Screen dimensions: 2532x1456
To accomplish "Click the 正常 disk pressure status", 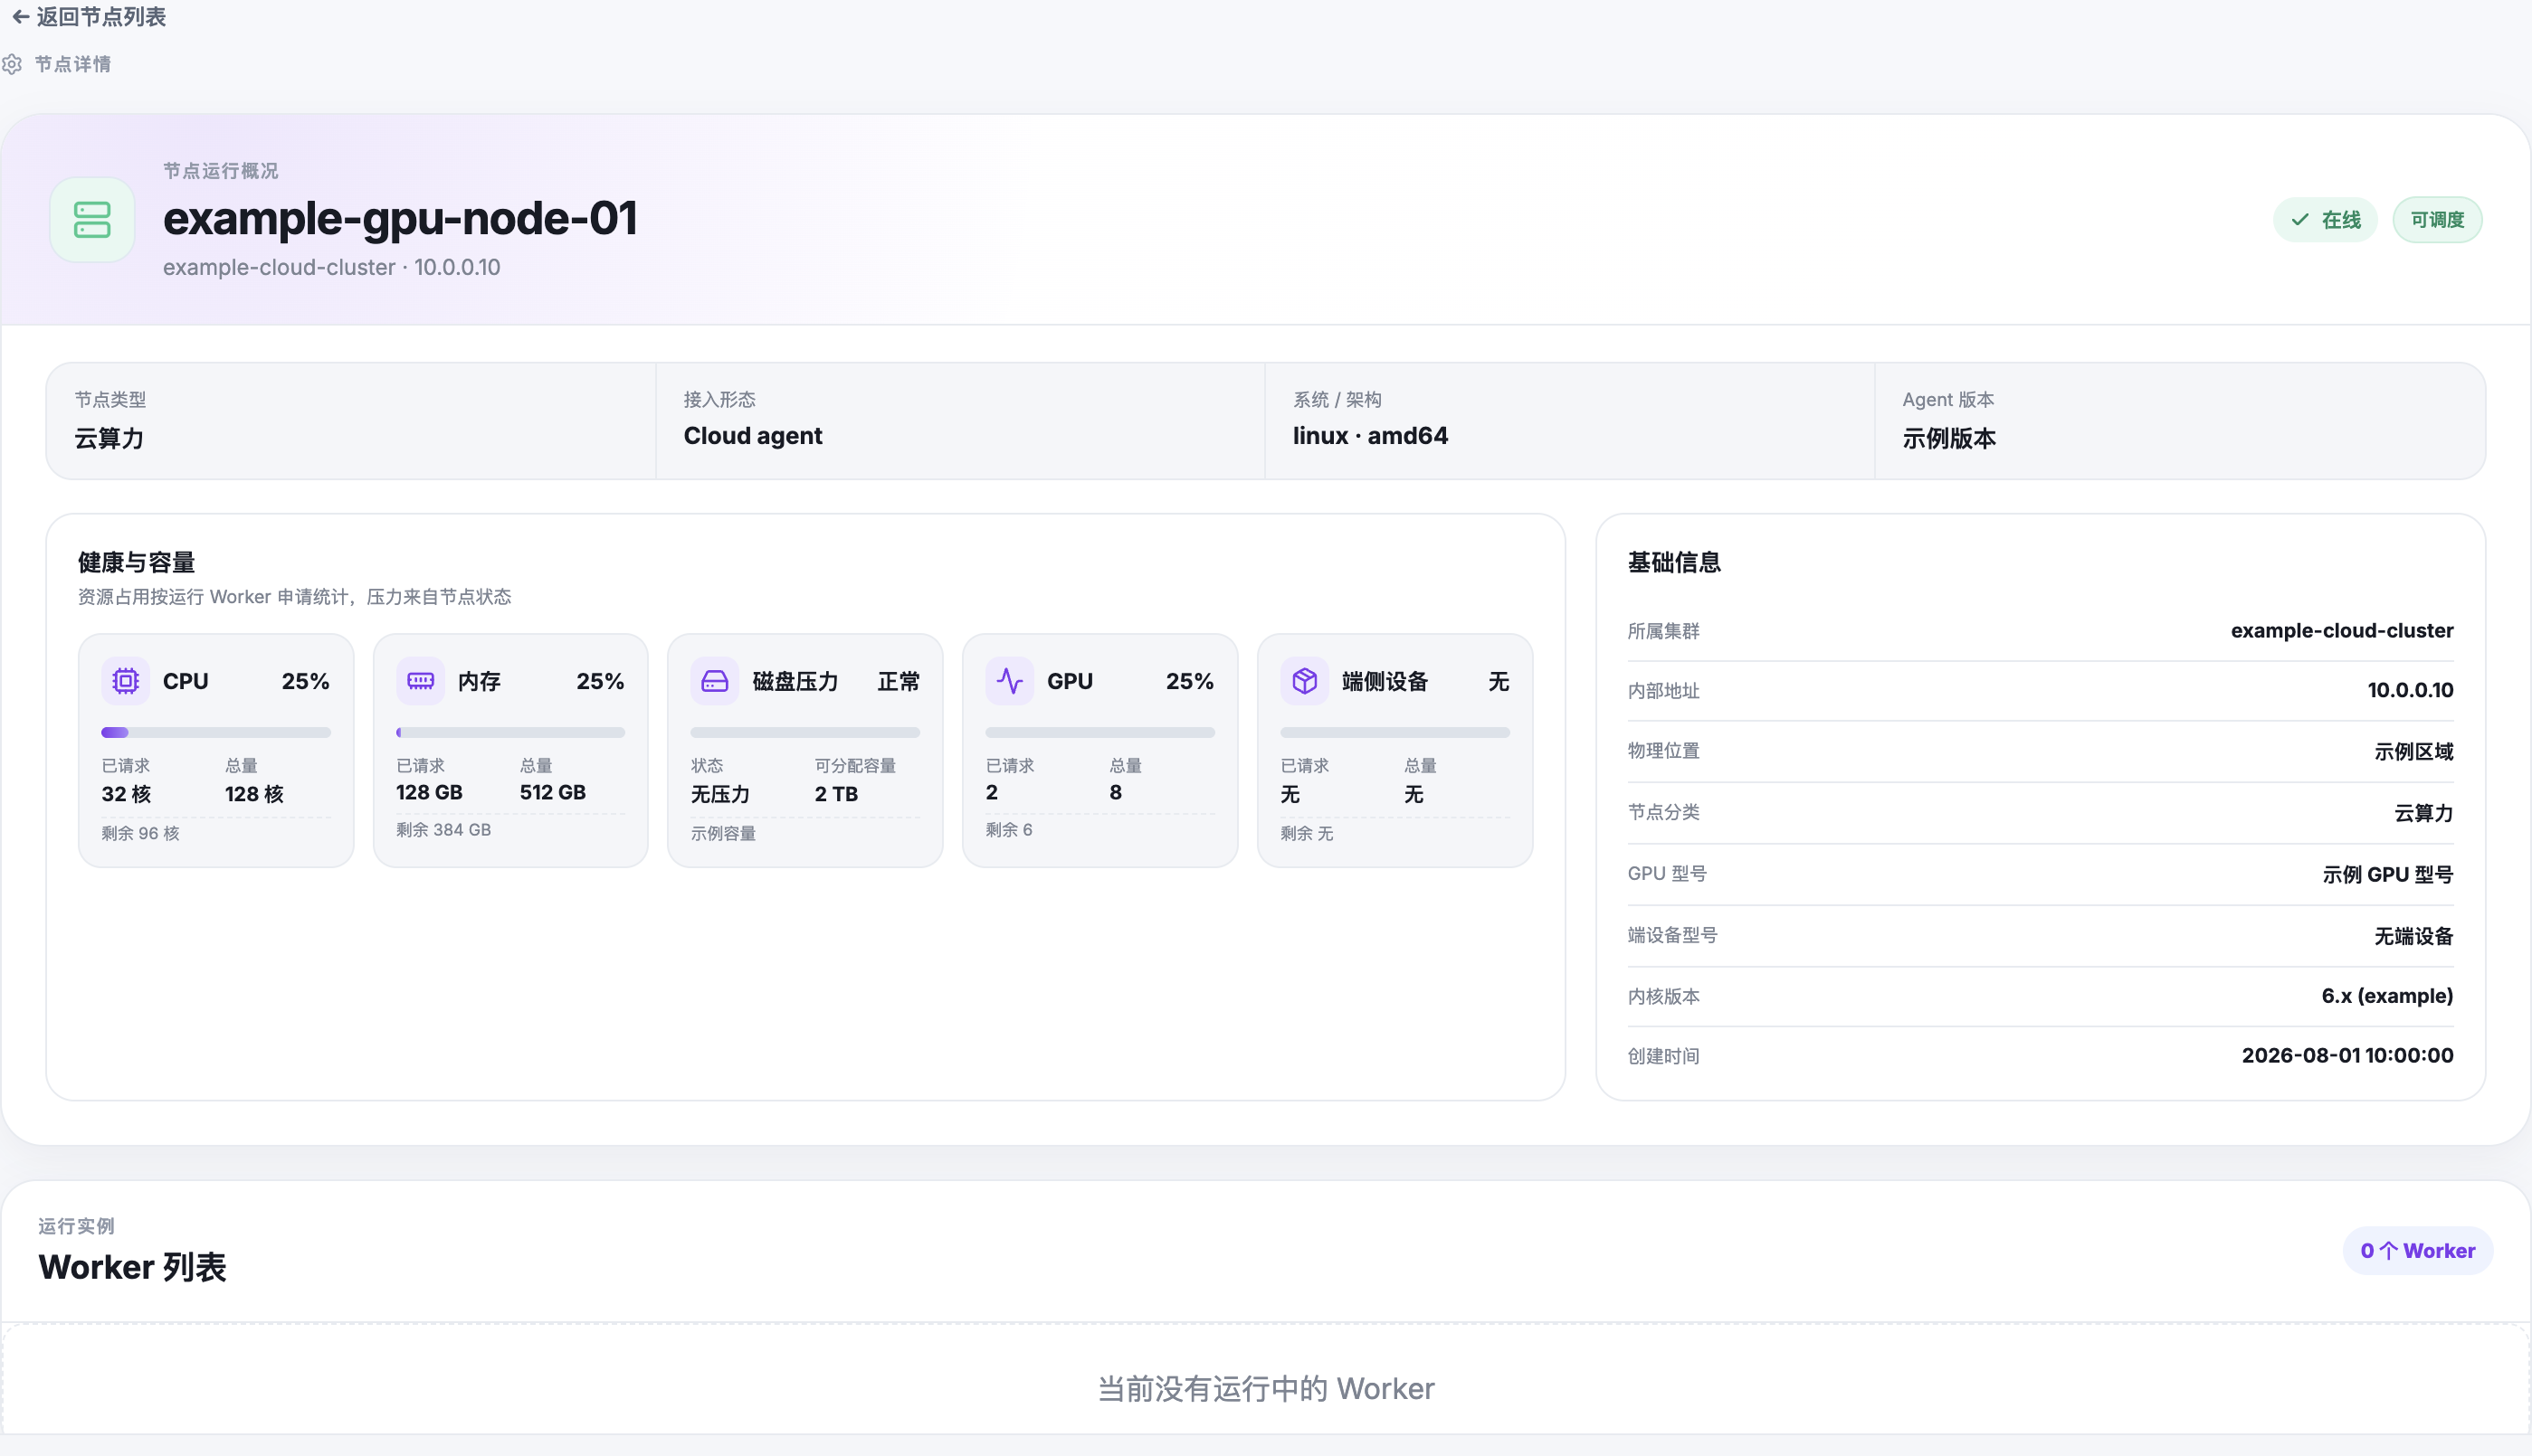I will coord(899,682).
